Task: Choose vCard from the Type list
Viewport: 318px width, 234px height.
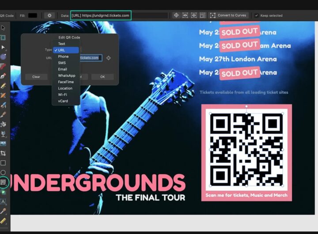Action: [x=63, y=101]
